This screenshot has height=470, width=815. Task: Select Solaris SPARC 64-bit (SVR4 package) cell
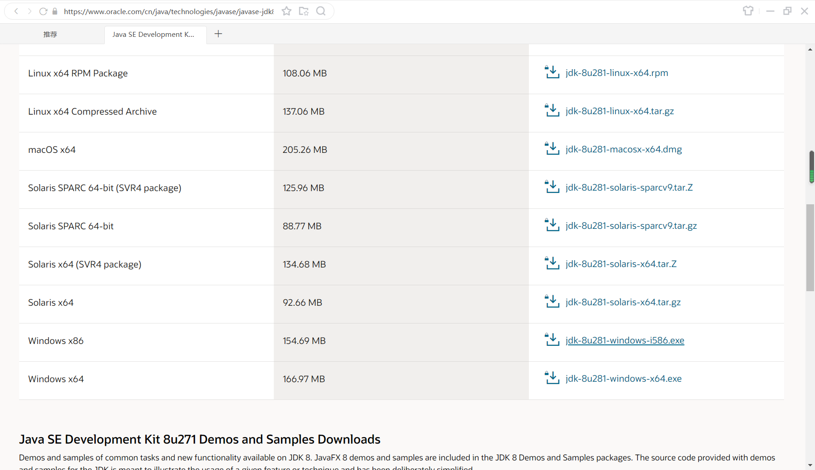click(x=146, y=189)
